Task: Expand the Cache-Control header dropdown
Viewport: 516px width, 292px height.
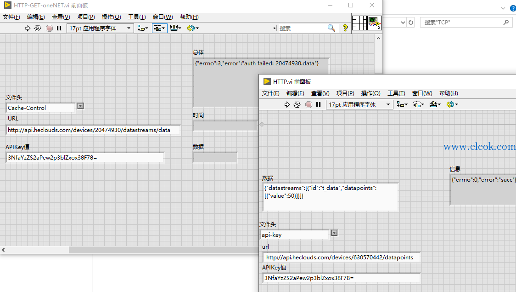Action: pos(80,106)
